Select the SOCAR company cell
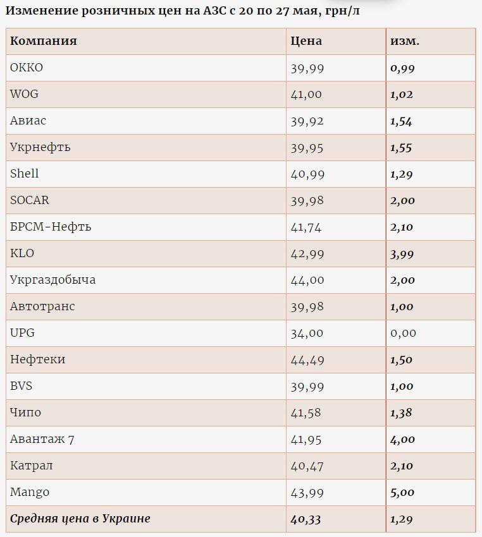Viewport: 482px width, 537px height. point(29,200)
